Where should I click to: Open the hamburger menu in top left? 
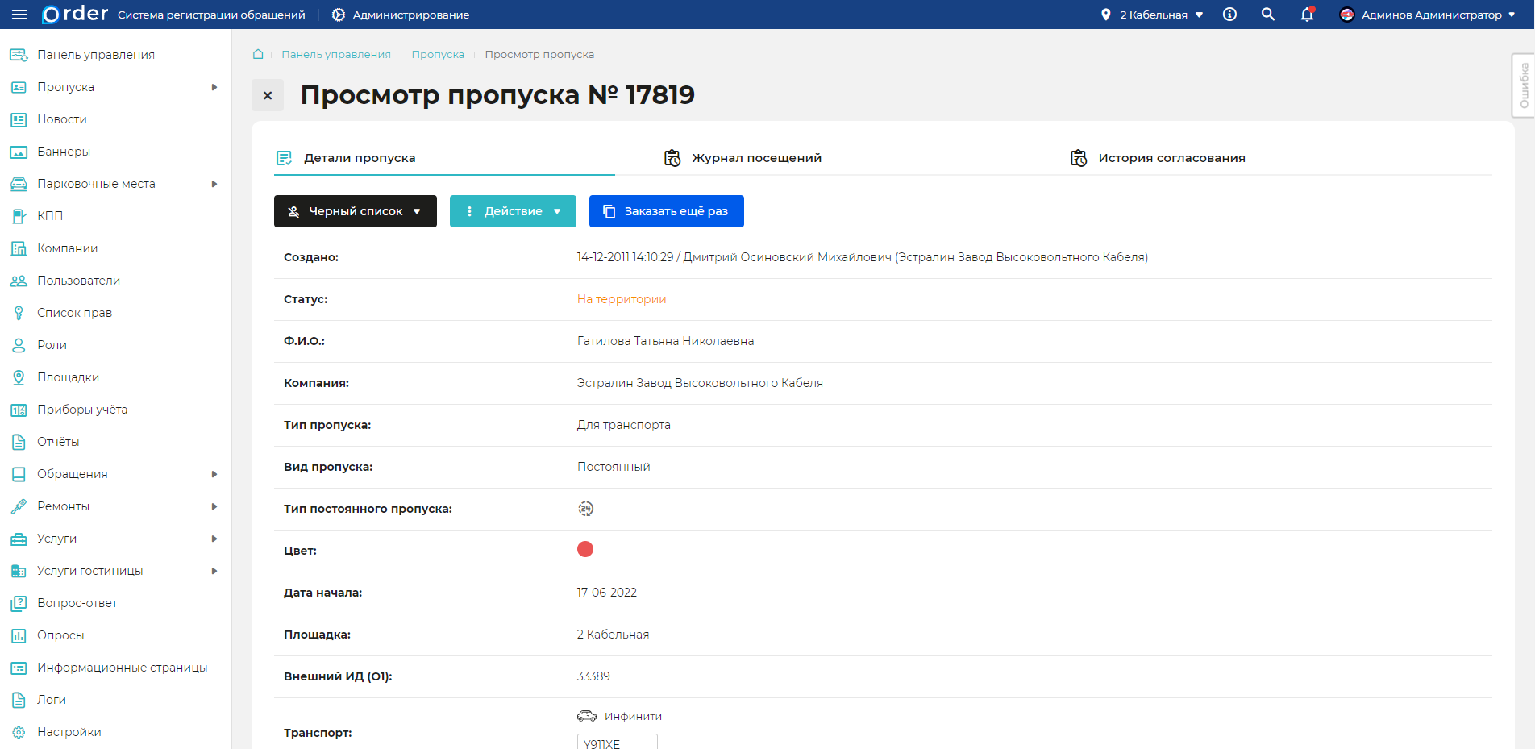[19, 14]
